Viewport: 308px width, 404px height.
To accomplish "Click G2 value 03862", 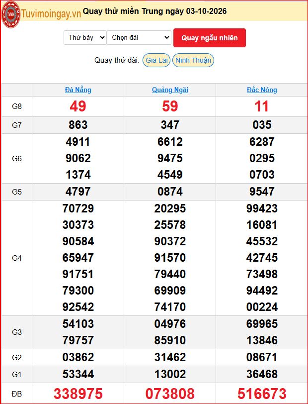I will (78, 357).
